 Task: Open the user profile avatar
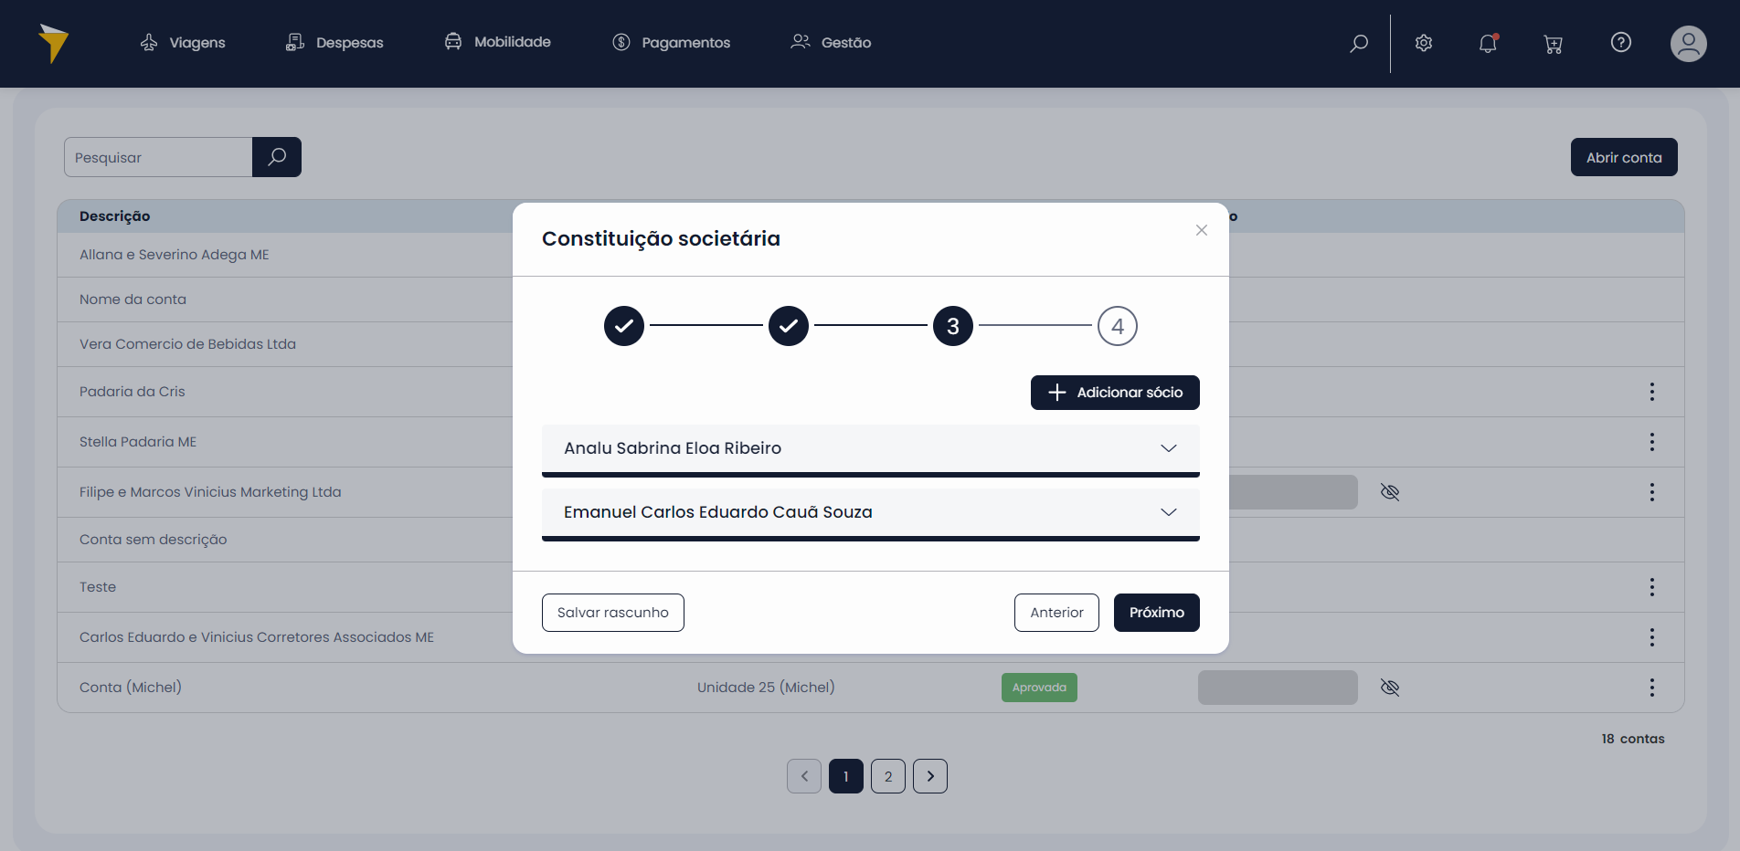click(1688, 44)
